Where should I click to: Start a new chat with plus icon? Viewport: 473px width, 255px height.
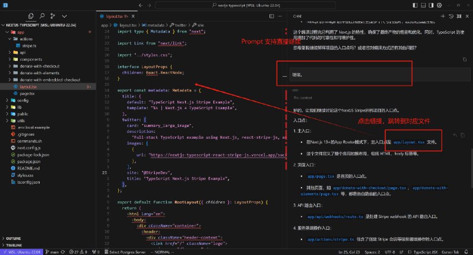442,17
